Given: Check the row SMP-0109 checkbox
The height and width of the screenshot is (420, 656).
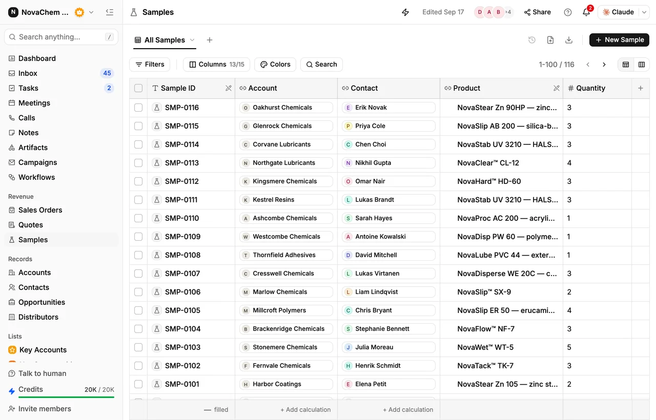Looking at the screenshot, I should click(138, 237).
